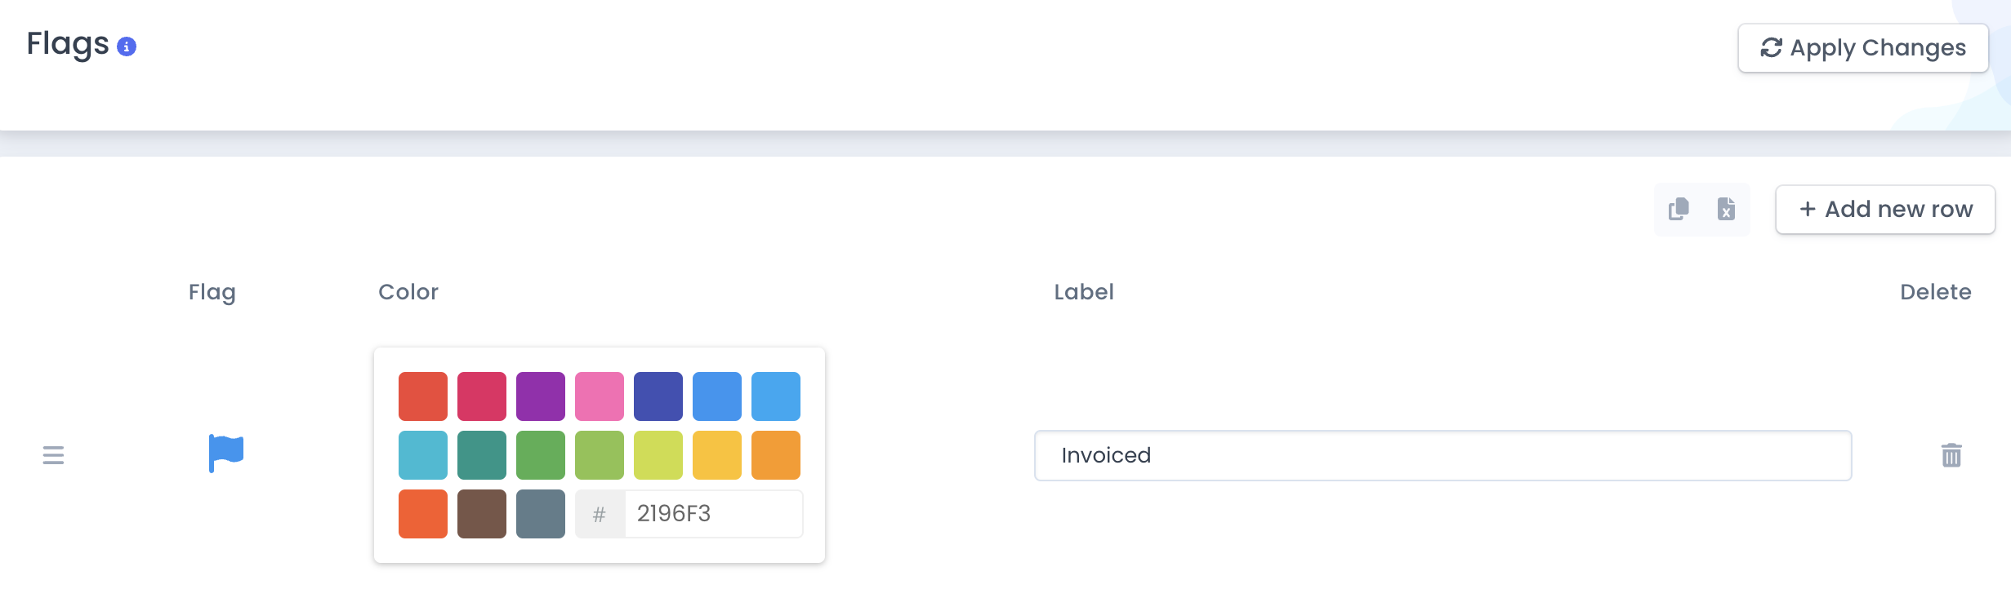
Task: Click the Flags info icon
Action: coord(127,46)
